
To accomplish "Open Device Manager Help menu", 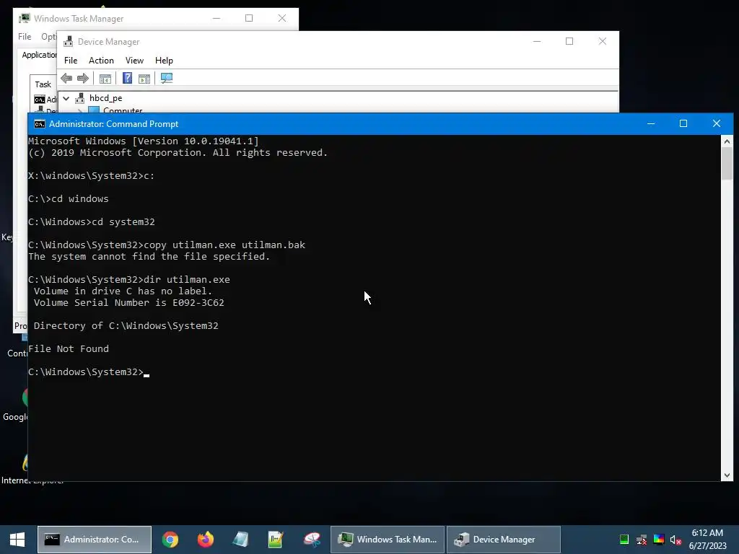I will [164, 61].
